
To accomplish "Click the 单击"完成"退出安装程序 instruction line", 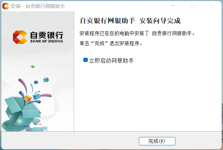I will (111, 43).
